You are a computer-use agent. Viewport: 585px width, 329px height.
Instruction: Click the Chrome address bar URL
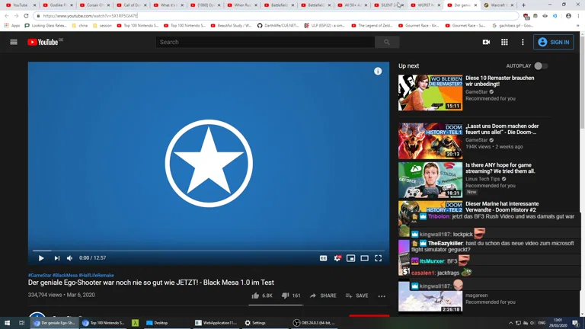click(x=91, y=16)
